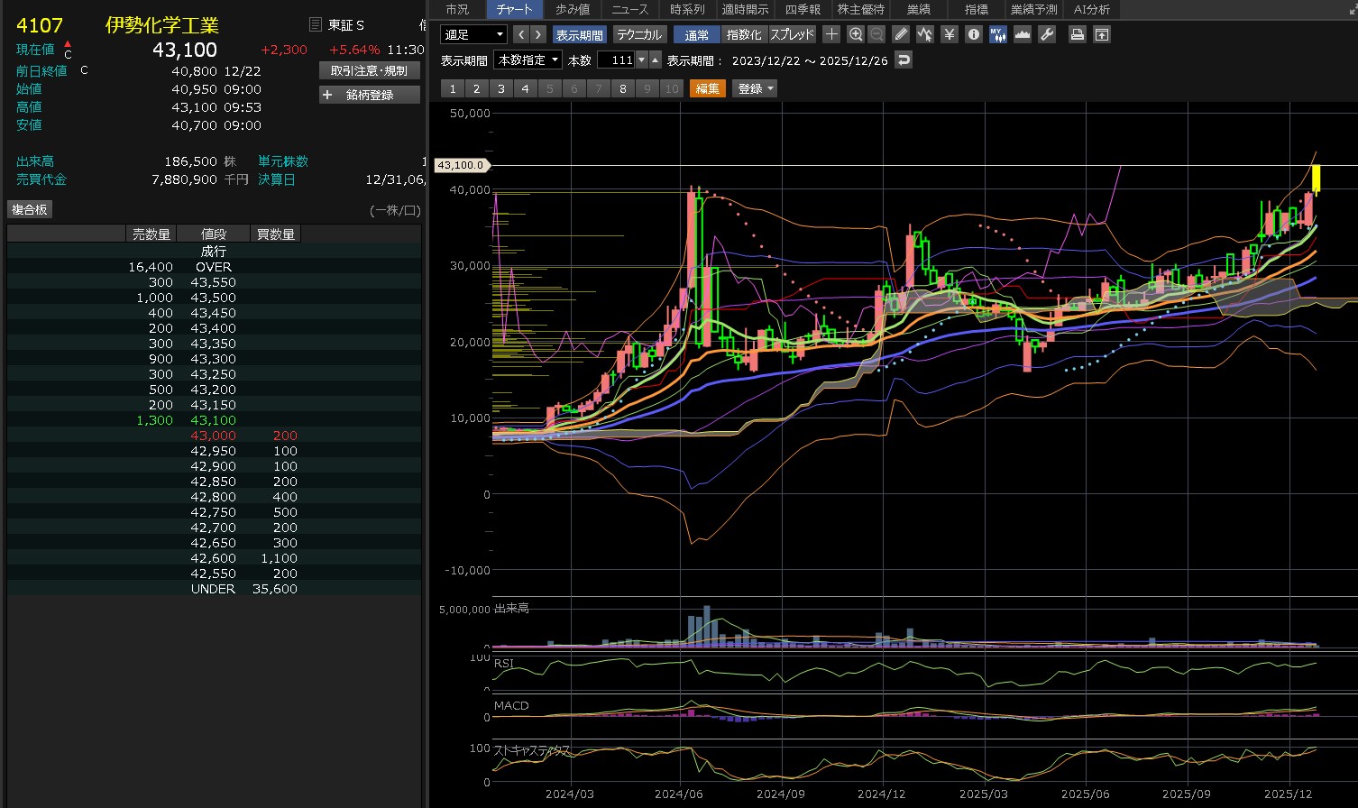Select the crosshair cursor tool
Screen dimensions: 1358x808
click(x=831, y=34)
